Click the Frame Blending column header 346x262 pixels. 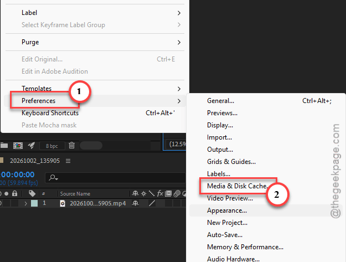point(168,193)
